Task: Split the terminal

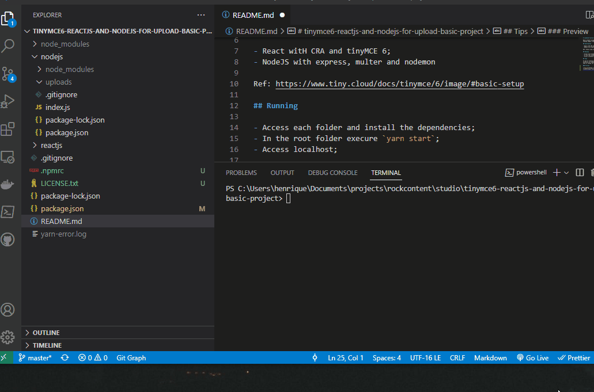Action: pyautogui.click(x=580, y=173)
